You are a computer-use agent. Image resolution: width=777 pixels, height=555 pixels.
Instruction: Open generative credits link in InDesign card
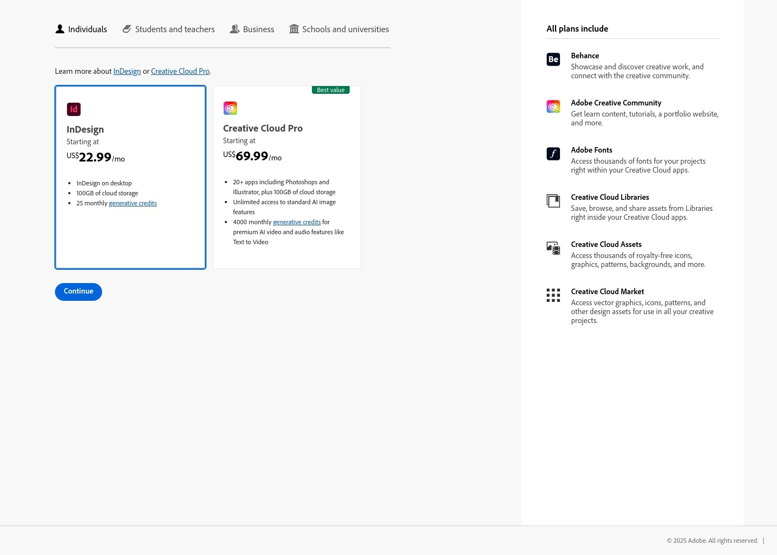(x=133, y=204)
